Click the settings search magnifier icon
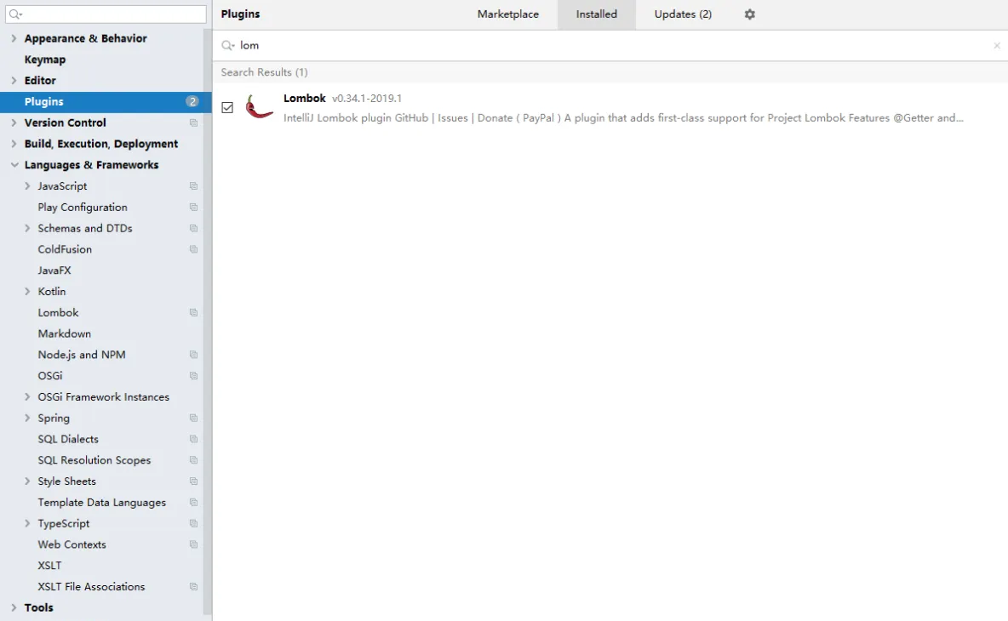The height and width of the screenshot is (621, 1008). click(16, 14)
